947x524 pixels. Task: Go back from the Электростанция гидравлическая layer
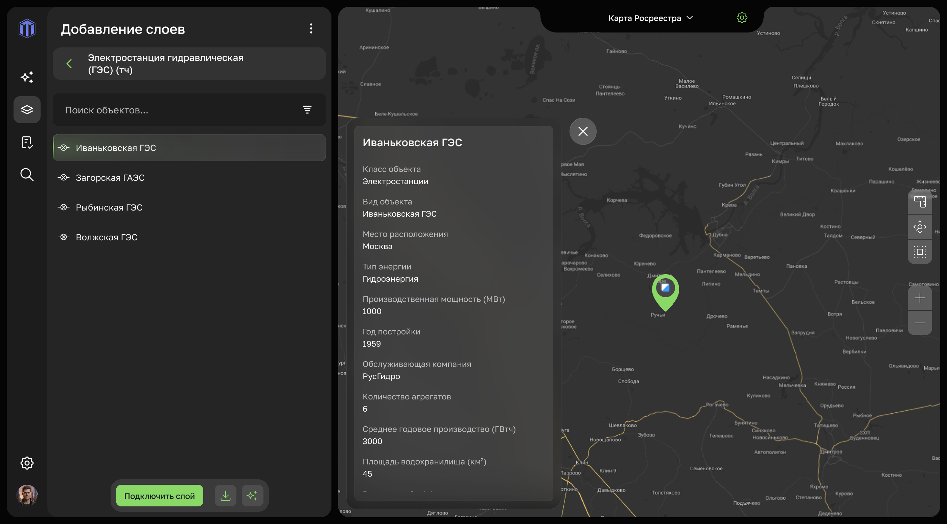coord(69,64)
